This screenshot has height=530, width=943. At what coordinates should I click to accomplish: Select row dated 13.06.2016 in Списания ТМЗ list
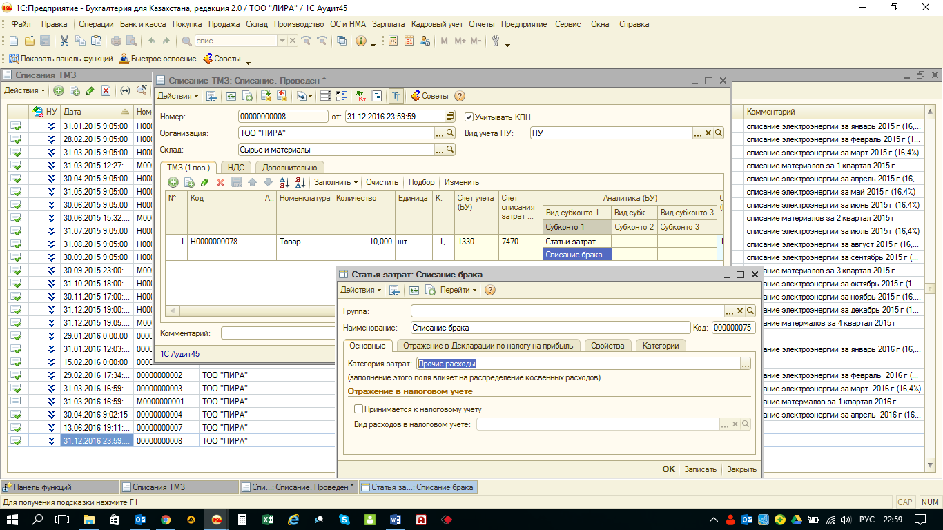95,427
